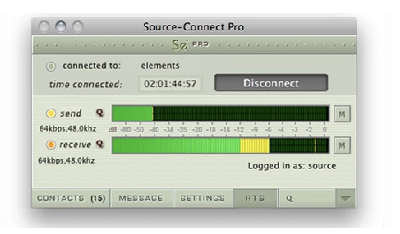Switch to the MESSAGE tab

[x=141, y=198]
